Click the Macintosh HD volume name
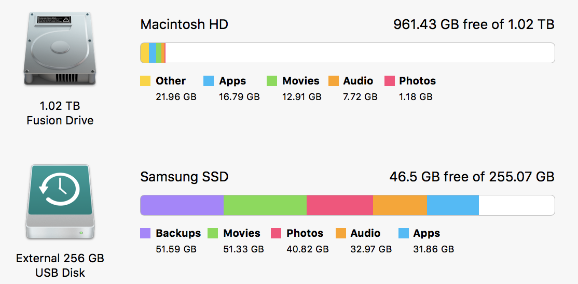 click(184, 25)
